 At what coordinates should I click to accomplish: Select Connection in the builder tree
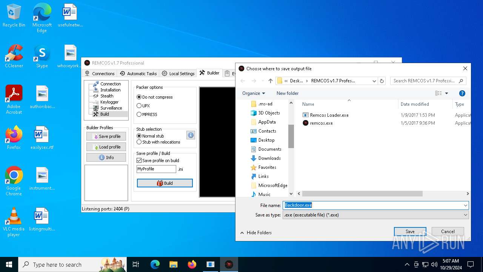(107, 84)
